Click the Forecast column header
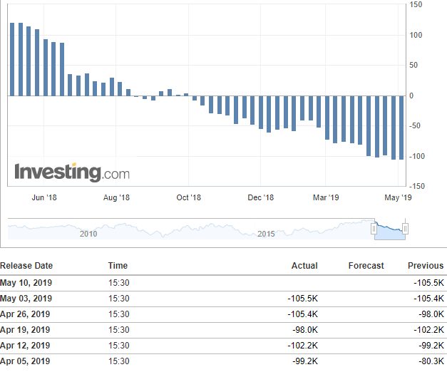The image size is (447, 372). point(366,266)
